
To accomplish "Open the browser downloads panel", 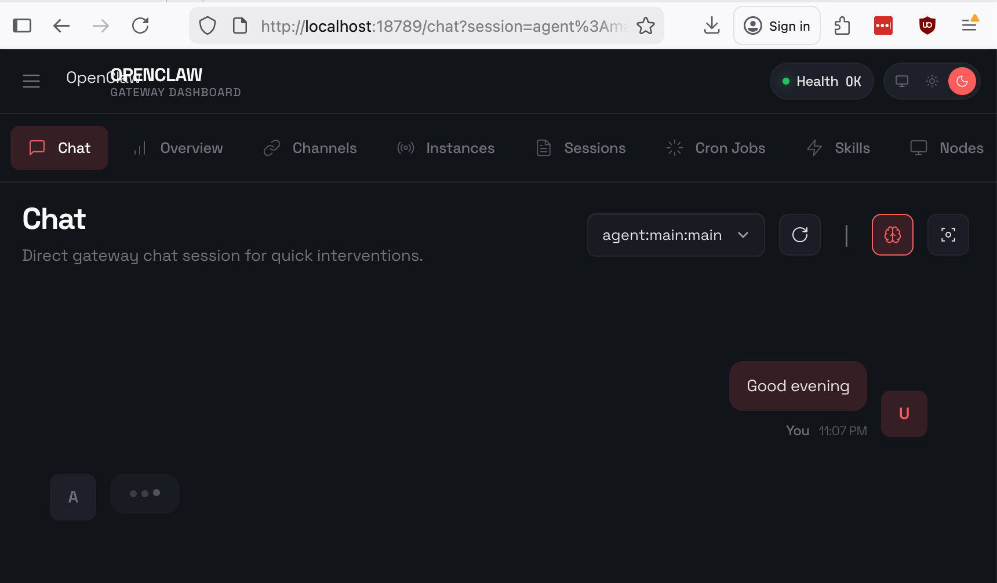I will click(711, 25).
